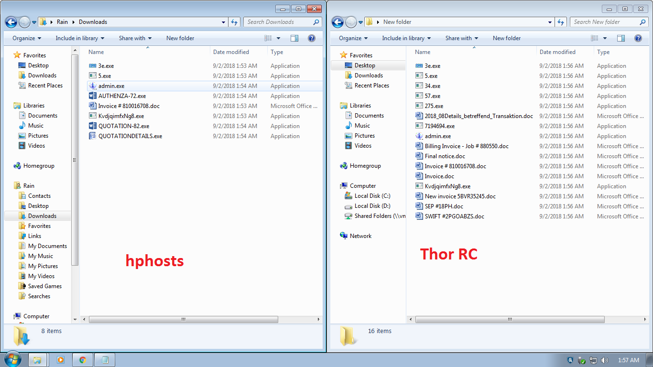Select the Final notice.doc file icon

point(419,156)
